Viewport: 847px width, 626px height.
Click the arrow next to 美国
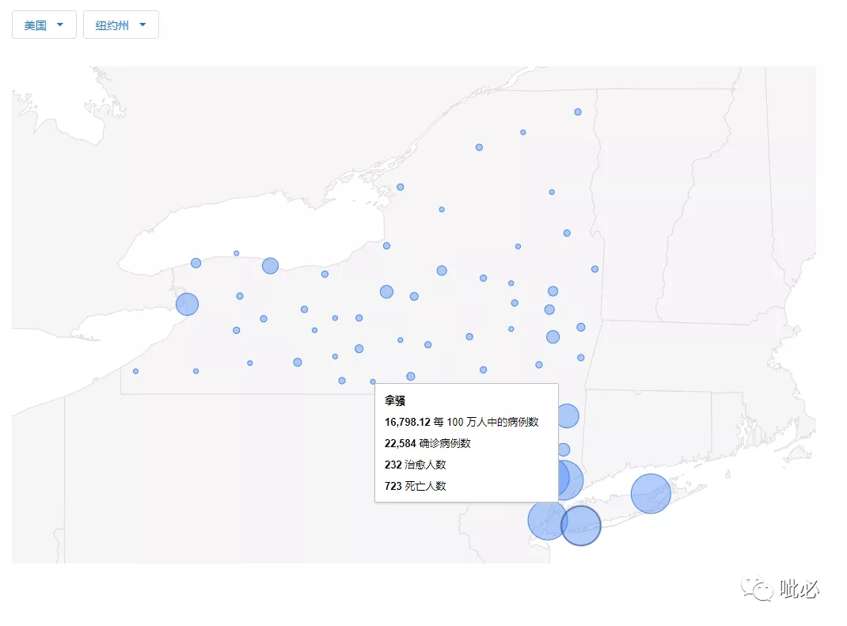click(60, 25)
